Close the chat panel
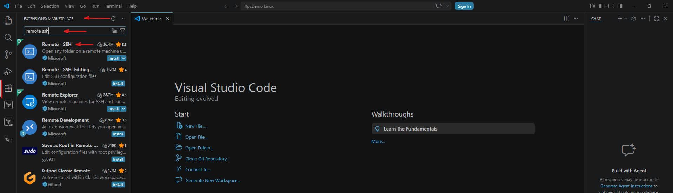Screen dimensions: 673x193 [666, 19]
